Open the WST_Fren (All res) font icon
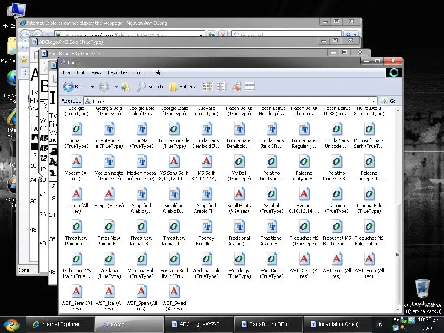 tap(369, 260)
